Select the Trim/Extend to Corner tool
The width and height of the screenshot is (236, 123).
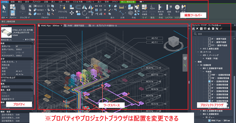pyautogui.click(x=91, y=13)
